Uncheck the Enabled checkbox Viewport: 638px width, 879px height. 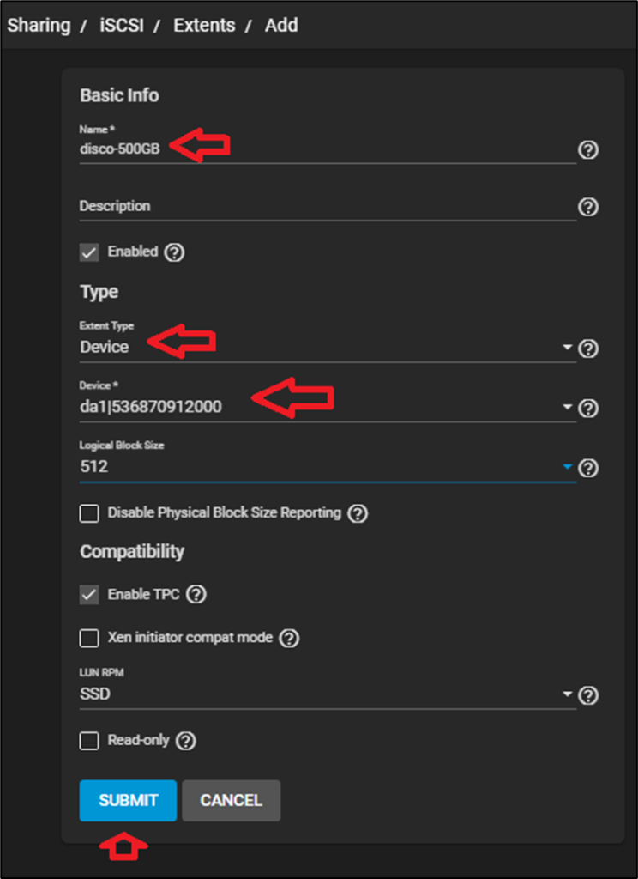(x=89, y=252)
